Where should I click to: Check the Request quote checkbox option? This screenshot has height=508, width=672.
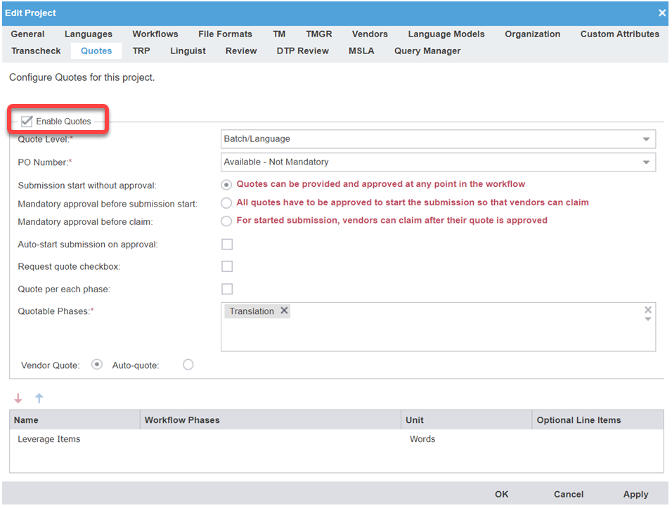tap(227, 267)
